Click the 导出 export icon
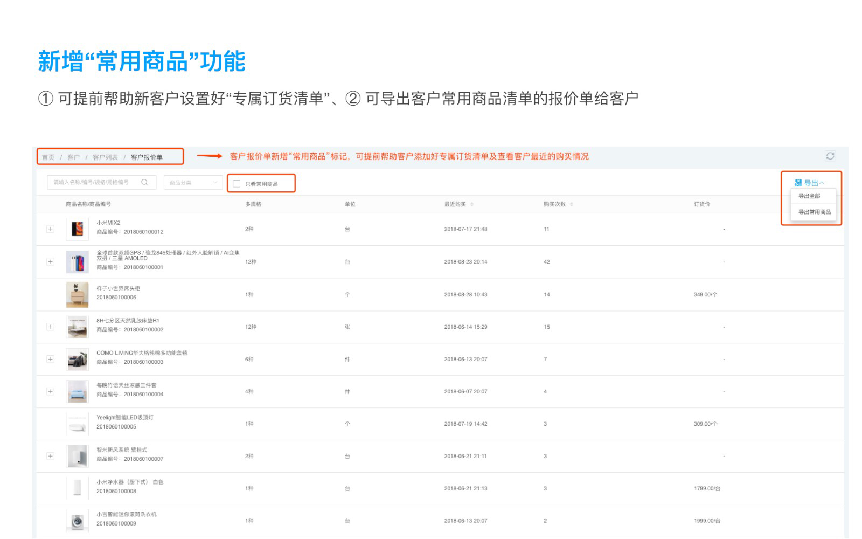Screen dimensions: 862x539 coord(798,183)
